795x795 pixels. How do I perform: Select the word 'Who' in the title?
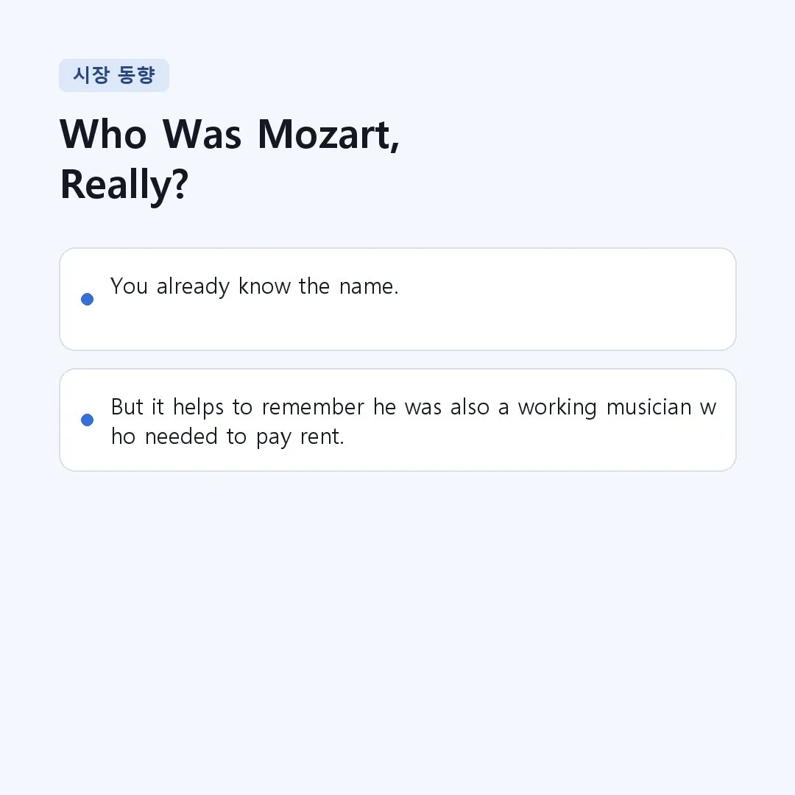104,135
